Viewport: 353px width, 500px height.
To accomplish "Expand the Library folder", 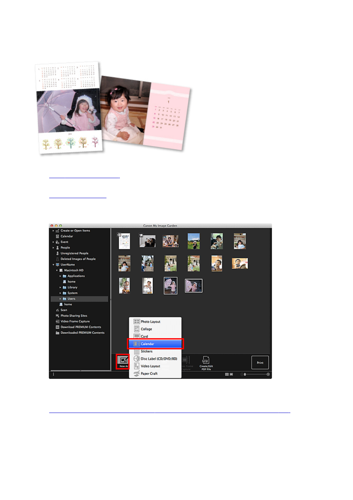I will (60, 287).
